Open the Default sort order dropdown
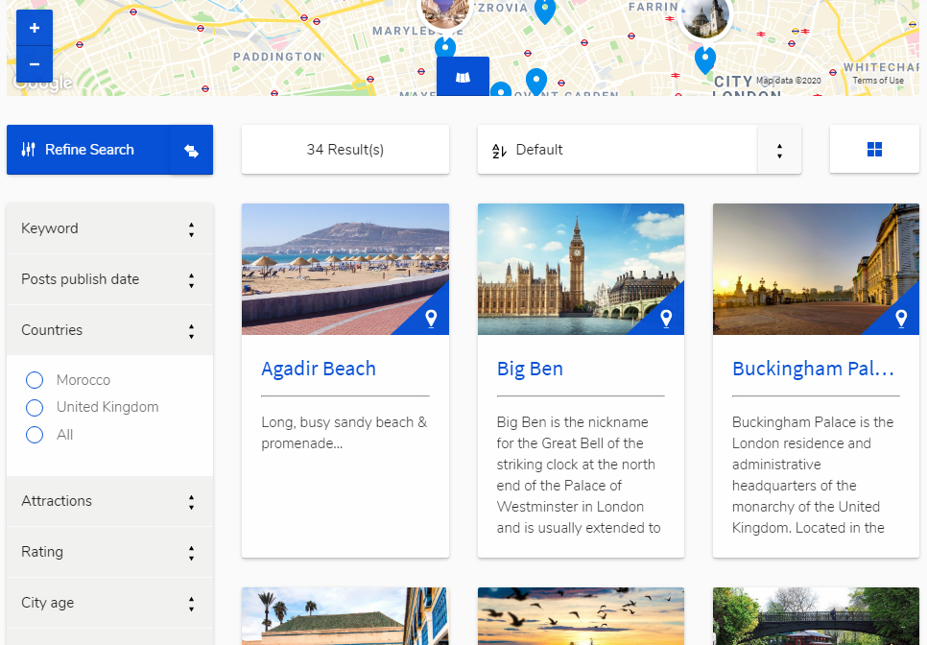927x645 pixels. point(639,150)
